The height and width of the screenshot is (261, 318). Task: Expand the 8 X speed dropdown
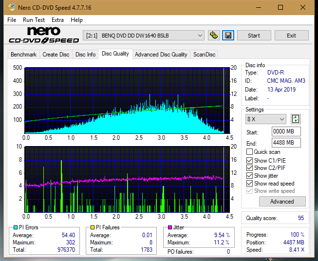click(x=266, y=119)
